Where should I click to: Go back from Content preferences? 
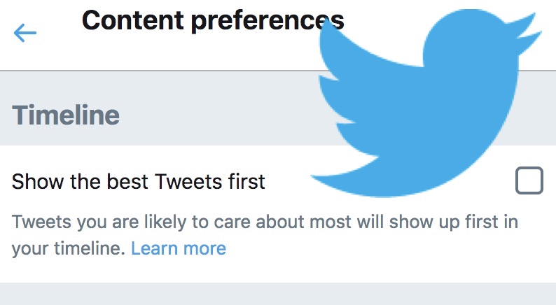(25, 32)
